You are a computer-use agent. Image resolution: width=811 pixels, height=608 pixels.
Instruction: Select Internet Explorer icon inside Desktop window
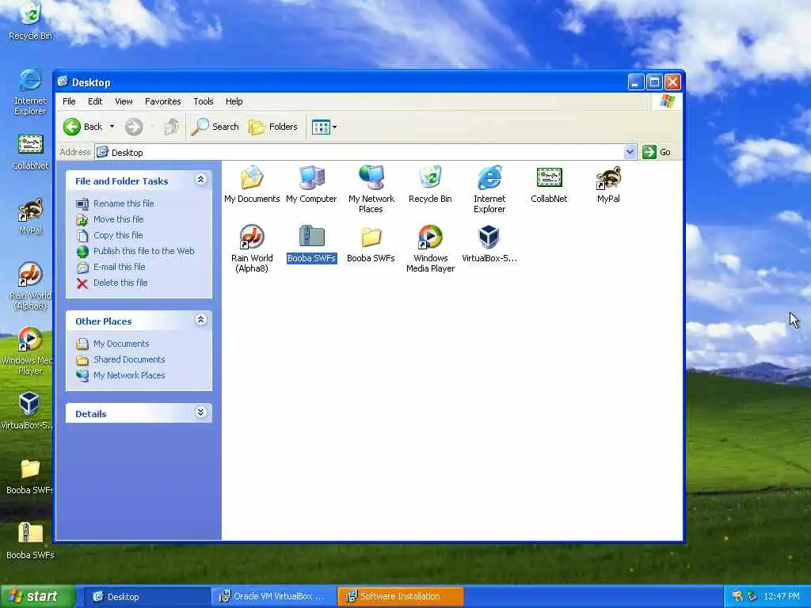click(489, 178)
